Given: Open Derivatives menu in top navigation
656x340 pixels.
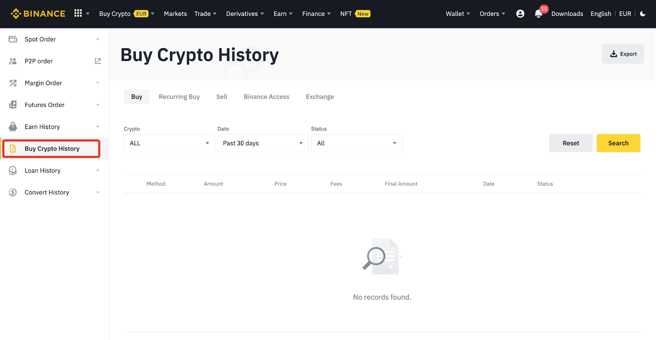Looking at the screenshot, I should pos(245,14).
